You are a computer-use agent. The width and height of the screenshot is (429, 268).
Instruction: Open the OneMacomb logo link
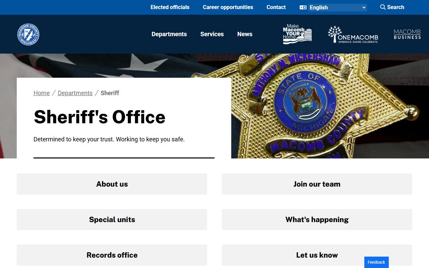click(353, 34)
